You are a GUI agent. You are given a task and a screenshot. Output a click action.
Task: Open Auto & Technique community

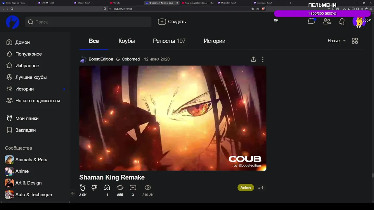coord(29,195)
